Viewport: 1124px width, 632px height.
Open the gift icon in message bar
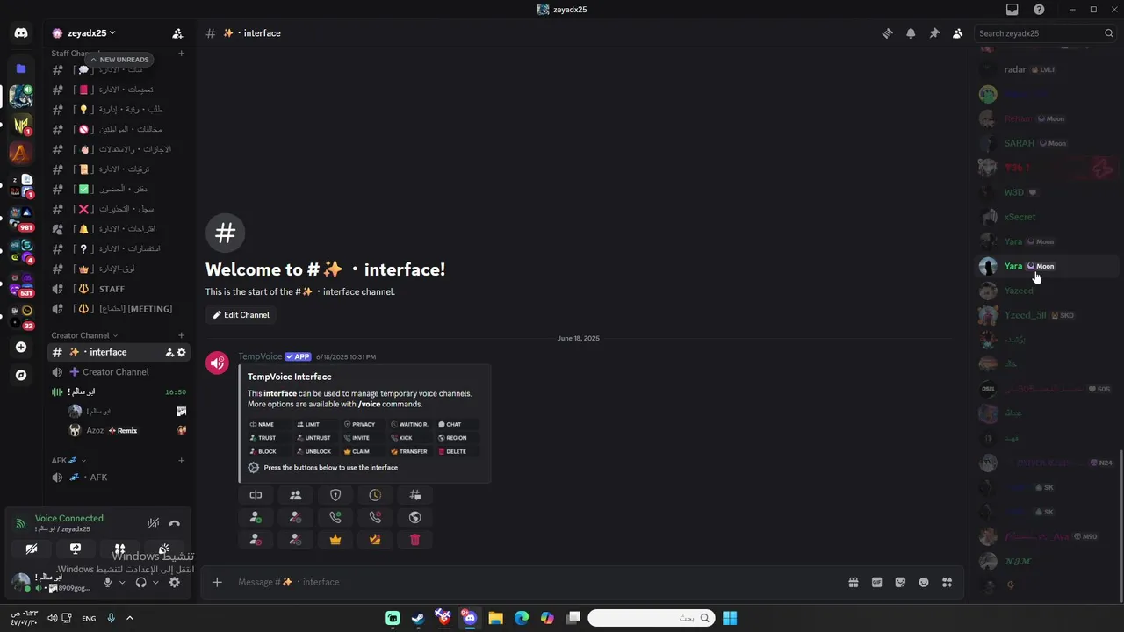[853, 582]
